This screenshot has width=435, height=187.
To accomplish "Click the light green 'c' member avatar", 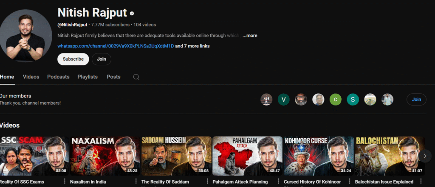I will [x=335, y=100].
